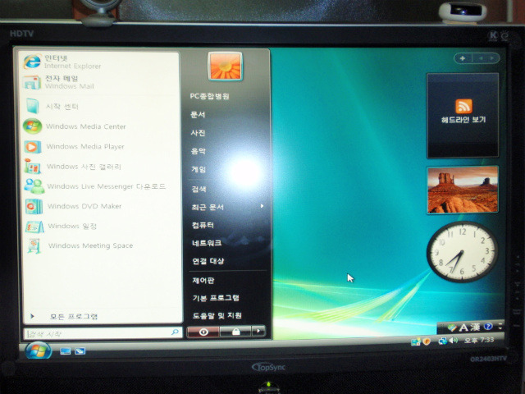The image size is (525, 394).
Task: Open Windows 일정 calendar icon
Action: tap(34, 227)
